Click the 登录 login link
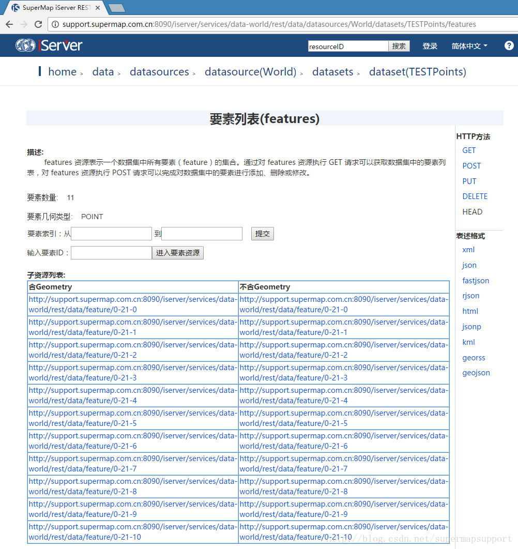The image size is (518, 549). pyautogui.click(x=430, y=46)
